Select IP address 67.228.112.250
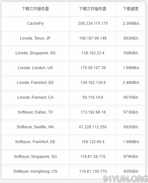Screen dimensions: 148x183 93,127
